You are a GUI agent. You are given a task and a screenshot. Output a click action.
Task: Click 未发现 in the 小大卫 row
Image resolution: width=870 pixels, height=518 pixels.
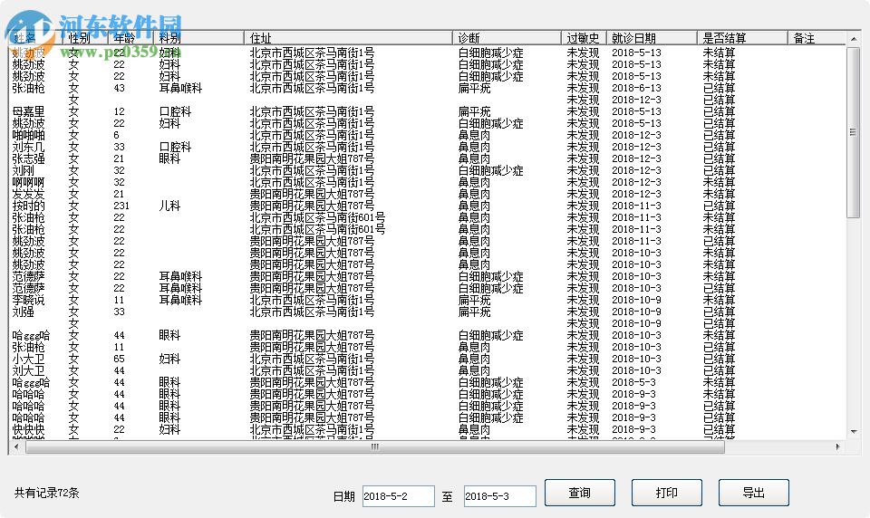(x=583, y=359)
